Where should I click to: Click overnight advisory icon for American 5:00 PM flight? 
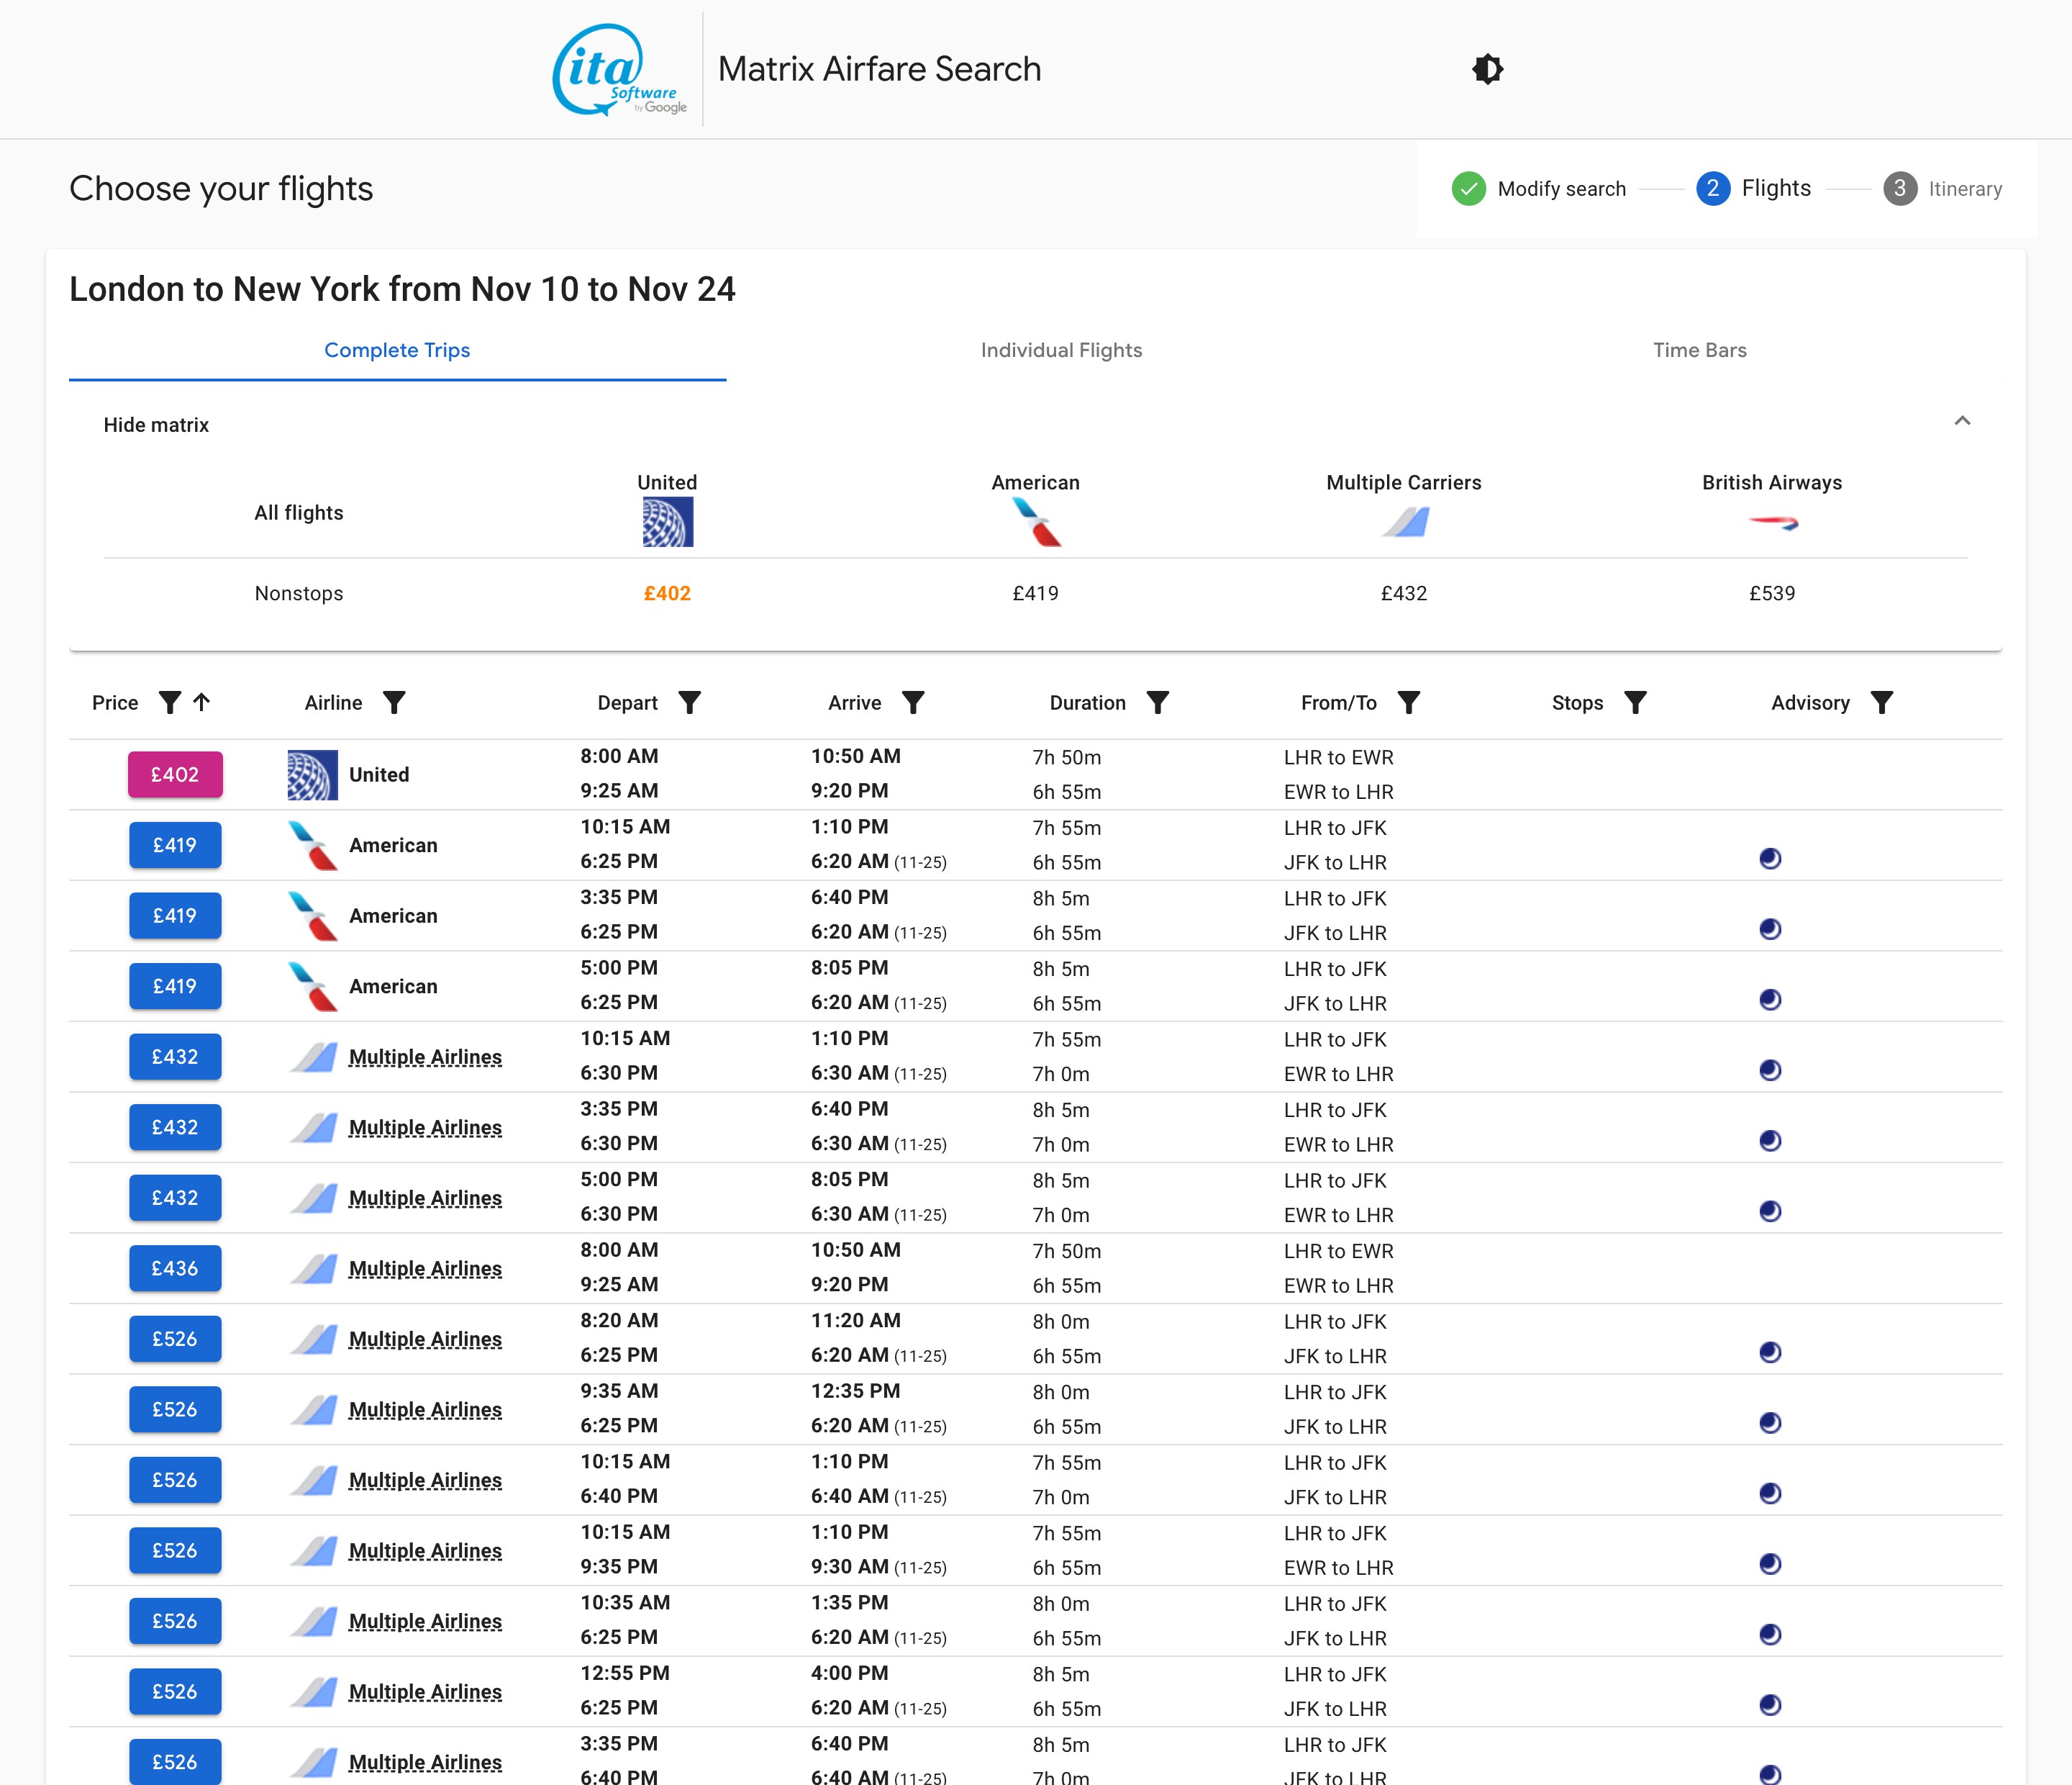point(1770,1000)
